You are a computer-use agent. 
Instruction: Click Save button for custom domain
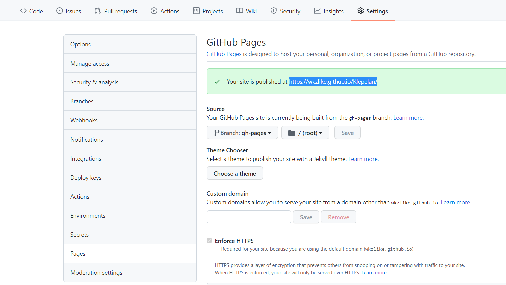point(306,217)
